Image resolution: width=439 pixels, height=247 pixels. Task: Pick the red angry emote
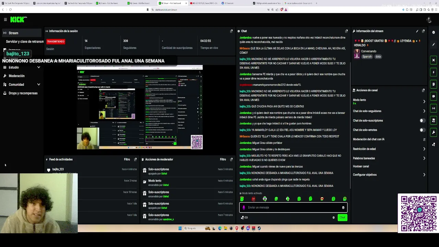pos(253,199)
